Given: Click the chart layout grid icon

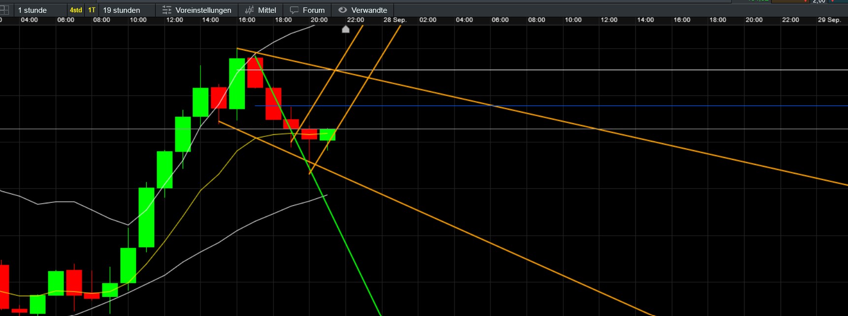Looking at the screenshot, I should (x=4, y=10).
